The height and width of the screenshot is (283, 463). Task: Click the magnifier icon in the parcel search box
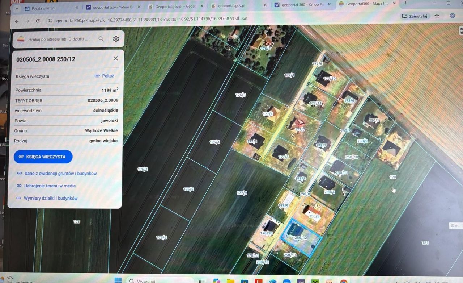coord(101,39)
